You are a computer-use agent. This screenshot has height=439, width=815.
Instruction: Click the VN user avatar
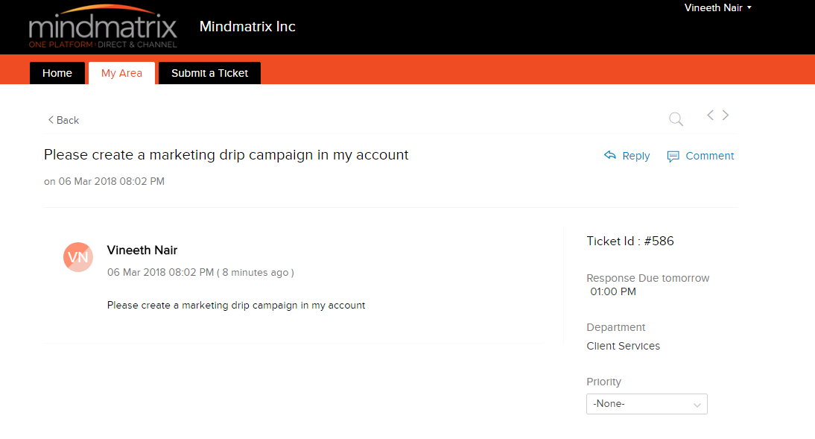(x=78, y=257)
